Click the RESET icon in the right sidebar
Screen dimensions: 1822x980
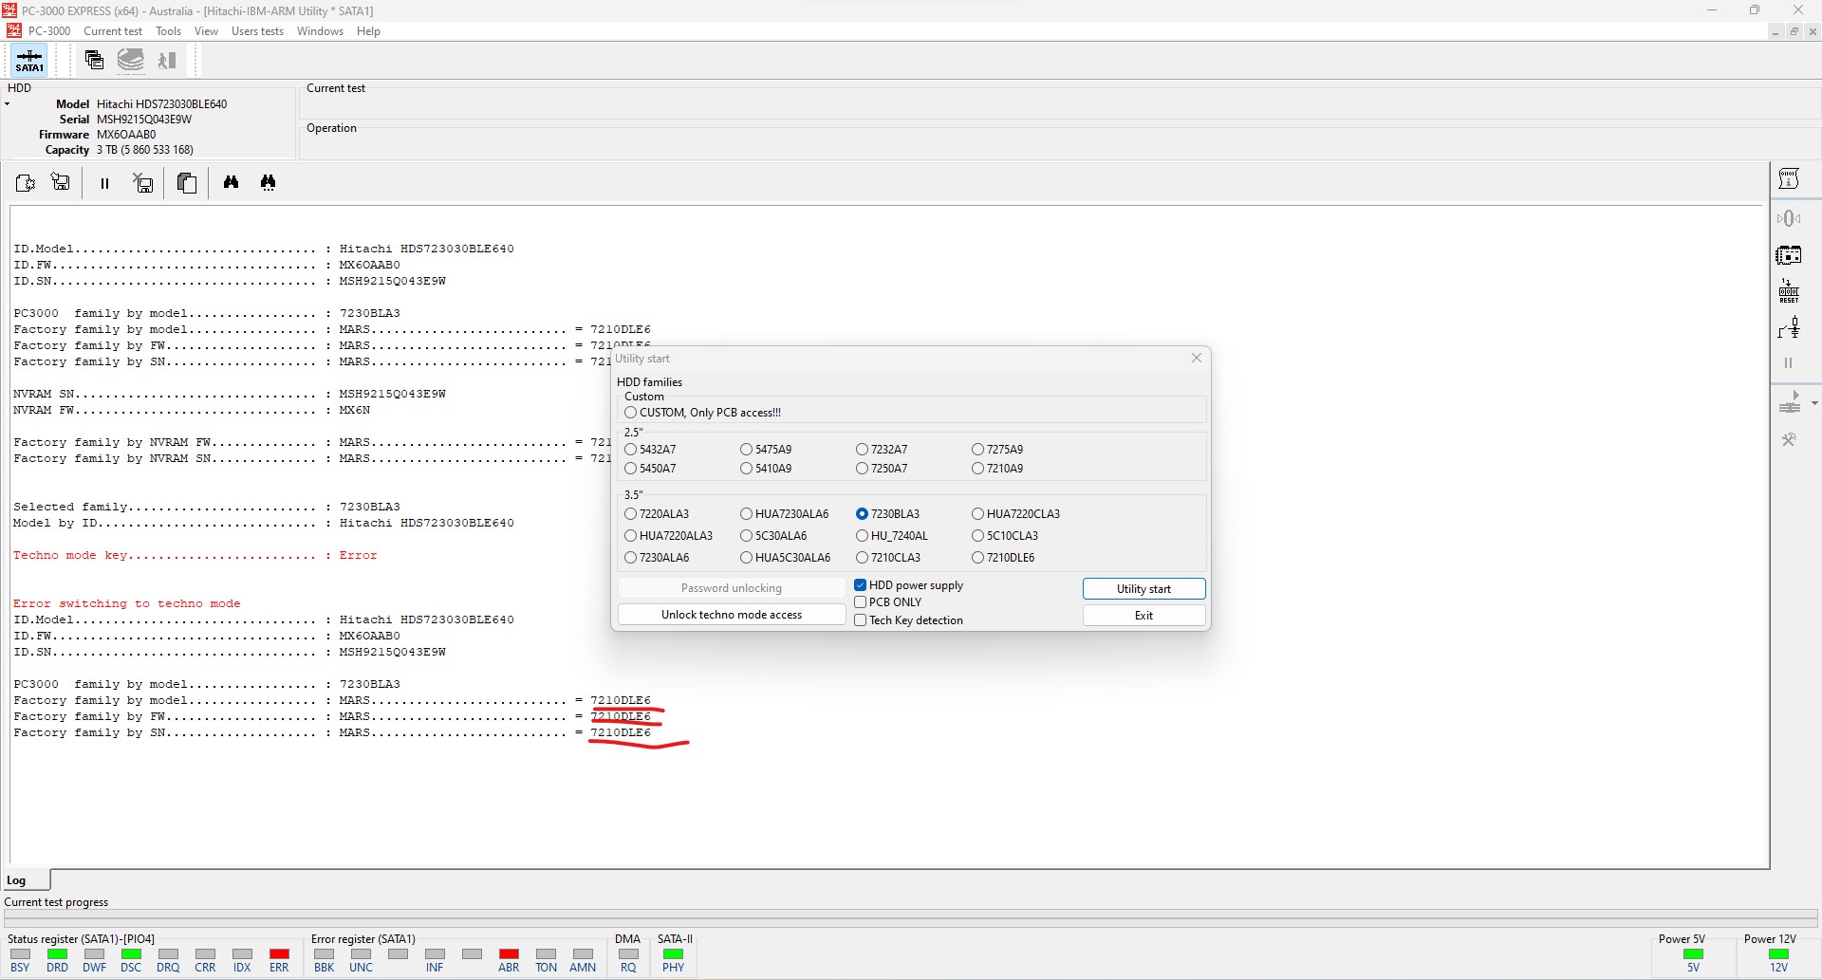click(1790, 290)
